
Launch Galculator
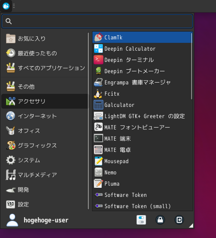tap(142, 105)
